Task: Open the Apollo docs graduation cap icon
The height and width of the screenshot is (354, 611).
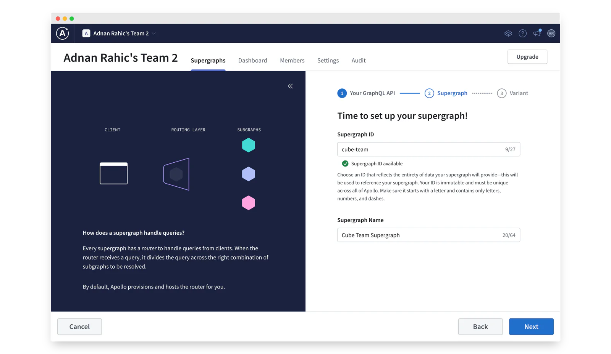Action: tap(508, 34)
